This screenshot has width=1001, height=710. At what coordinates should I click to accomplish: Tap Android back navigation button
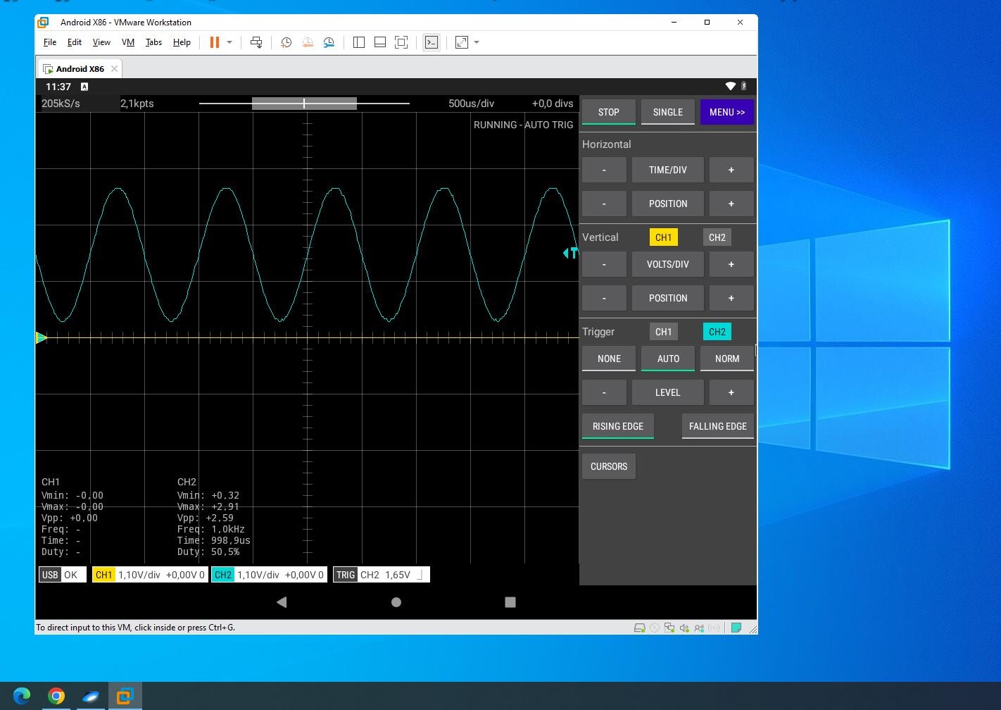pyautogui.click(x=282, y=602)
